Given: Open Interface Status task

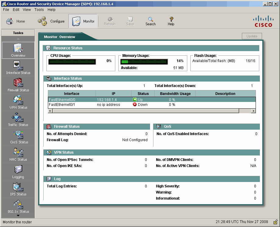Looking at the screenshot, I should pos(18,68).
